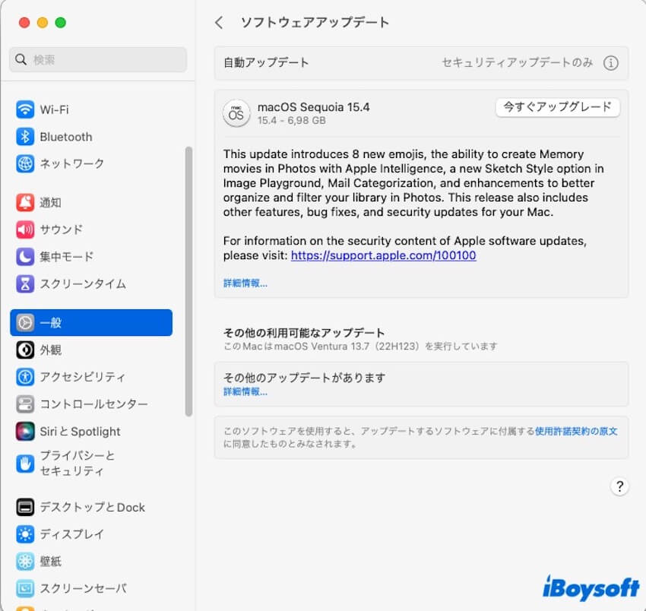Click the 壁紙 wallpaper icon
Viewport: 646px width, 611px height.
point(25,562)
